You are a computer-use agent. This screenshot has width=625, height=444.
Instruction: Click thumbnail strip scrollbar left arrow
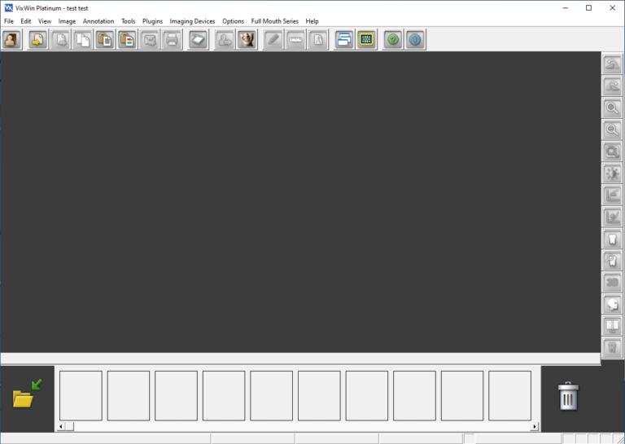tap(61, 426)
